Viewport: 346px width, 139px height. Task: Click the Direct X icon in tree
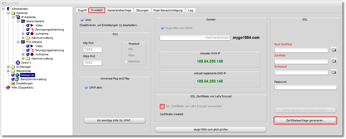click(18, 63)
